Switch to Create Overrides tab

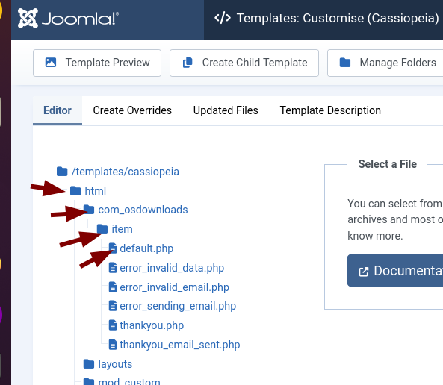[132, 110]
